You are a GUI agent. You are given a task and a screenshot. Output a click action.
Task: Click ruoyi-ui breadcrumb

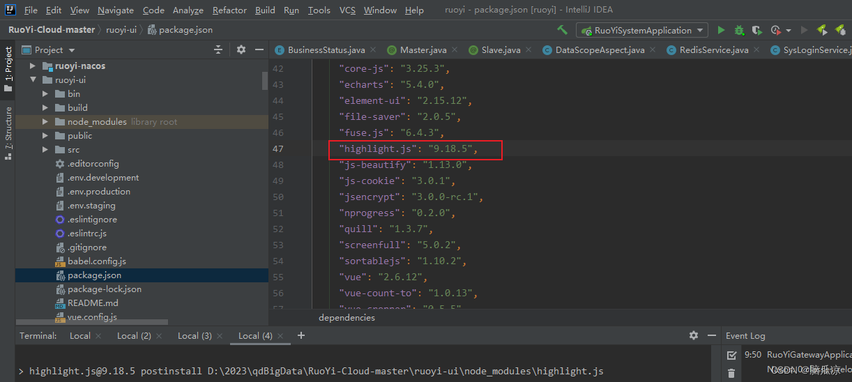click(121, 30)
